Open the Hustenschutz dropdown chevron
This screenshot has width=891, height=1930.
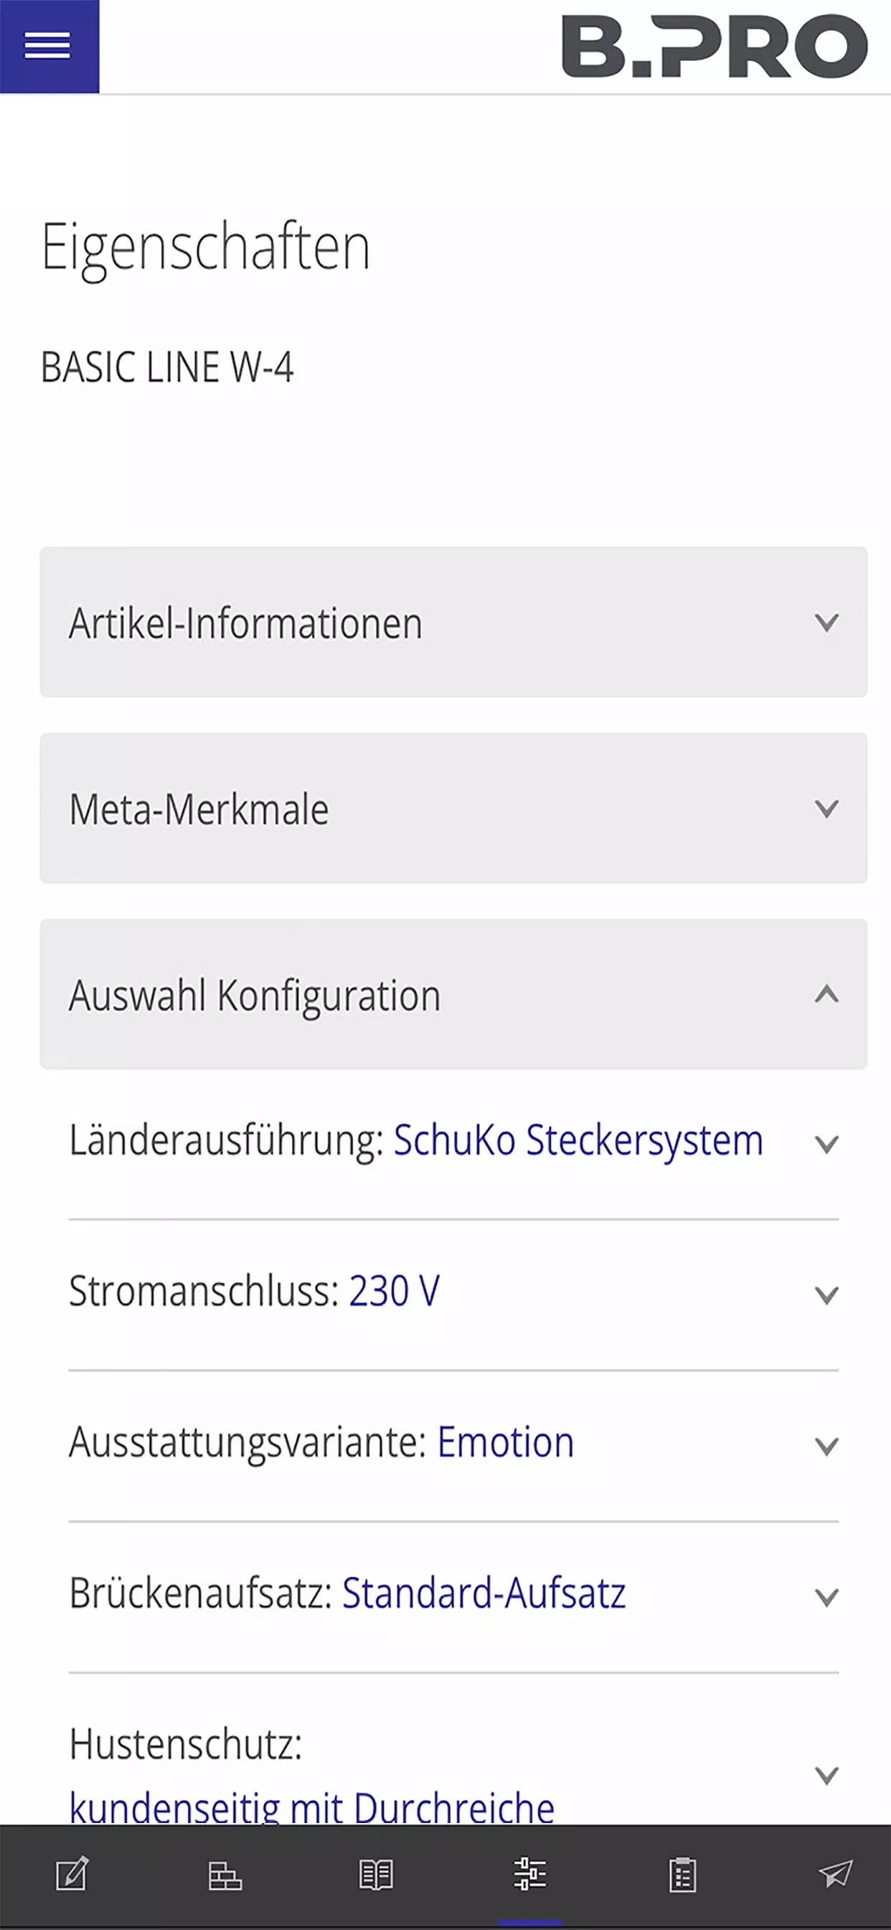click(826, 1775)
